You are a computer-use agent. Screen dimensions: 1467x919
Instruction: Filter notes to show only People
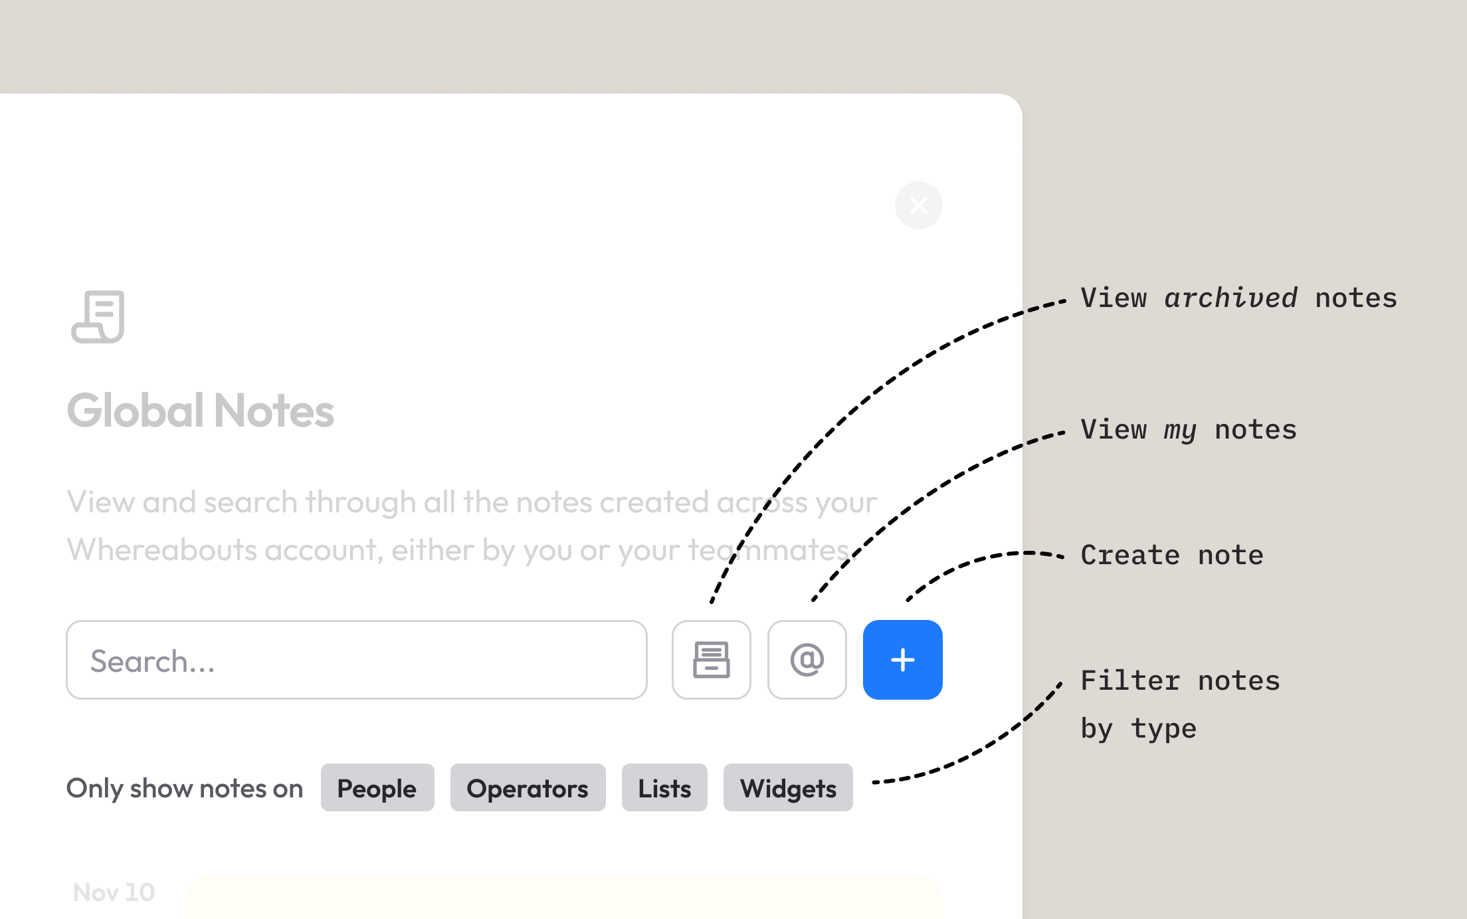(377, 787)
